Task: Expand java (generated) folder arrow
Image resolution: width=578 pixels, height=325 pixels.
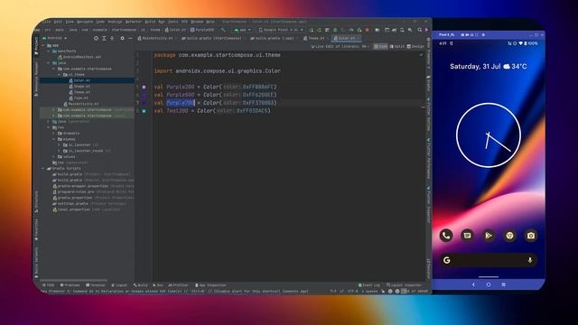Action: pos(49,121)
